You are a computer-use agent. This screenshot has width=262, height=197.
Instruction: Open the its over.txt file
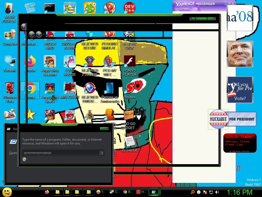[x=129, y=144]
